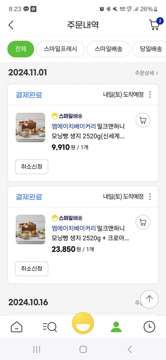Tap the back arrow in header

pos(11,25)
